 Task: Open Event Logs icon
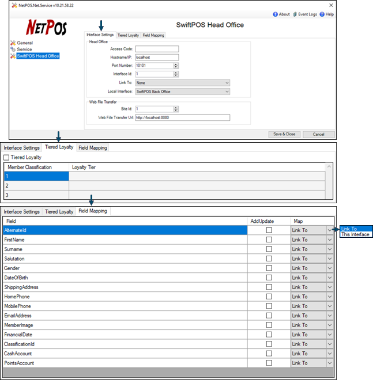295,14
